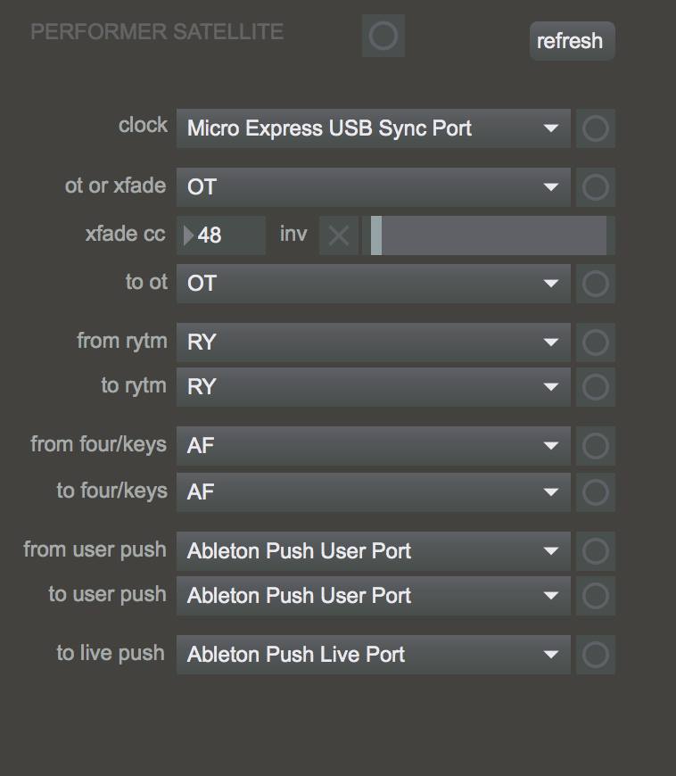Open the from rytm RY menu

(x=373, y=343)
